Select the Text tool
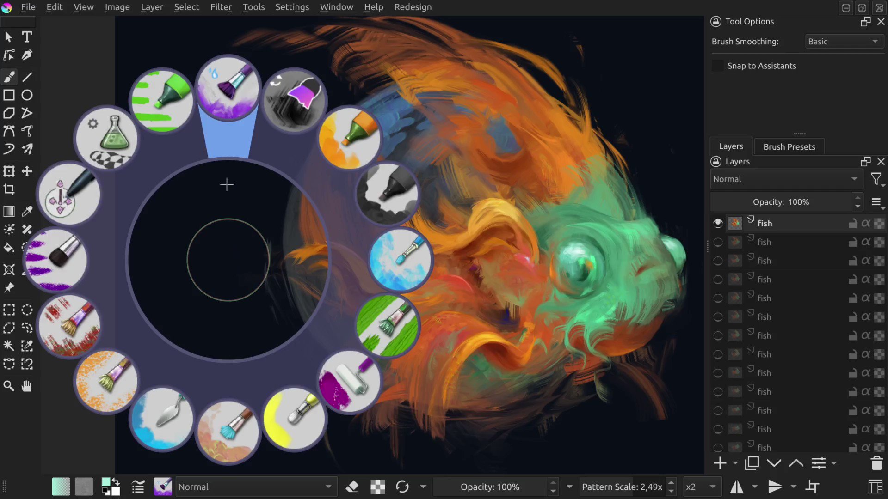The width and height of the screenshot is (888, 499). click(x=26, y=37)
